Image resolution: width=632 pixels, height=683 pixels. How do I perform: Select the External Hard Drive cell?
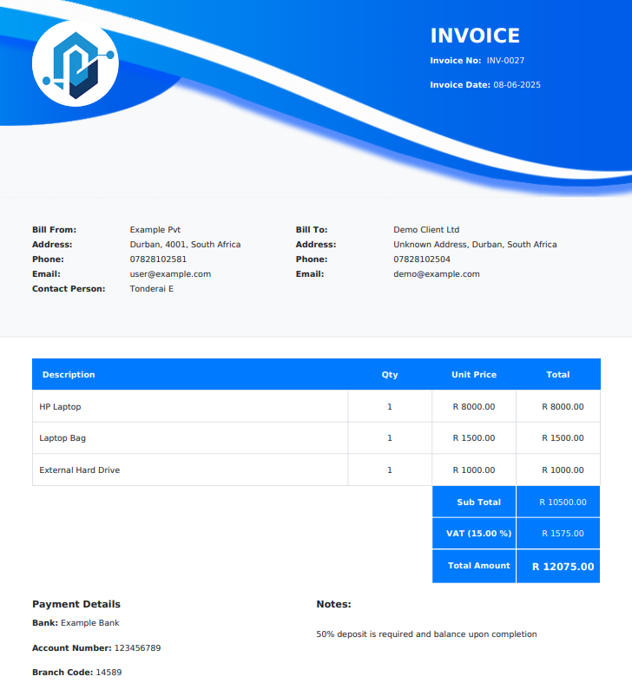coord(190,470)
